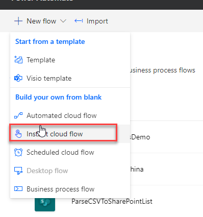Image resolution: width=203 pixels, height=217 pixels.
Task: Select Automated cloud flow
Action: point(70,115)
